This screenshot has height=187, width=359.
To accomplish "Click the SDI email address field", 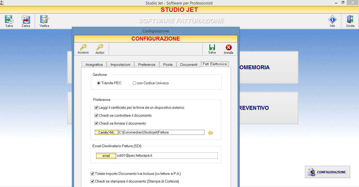I will coord(167,156).
